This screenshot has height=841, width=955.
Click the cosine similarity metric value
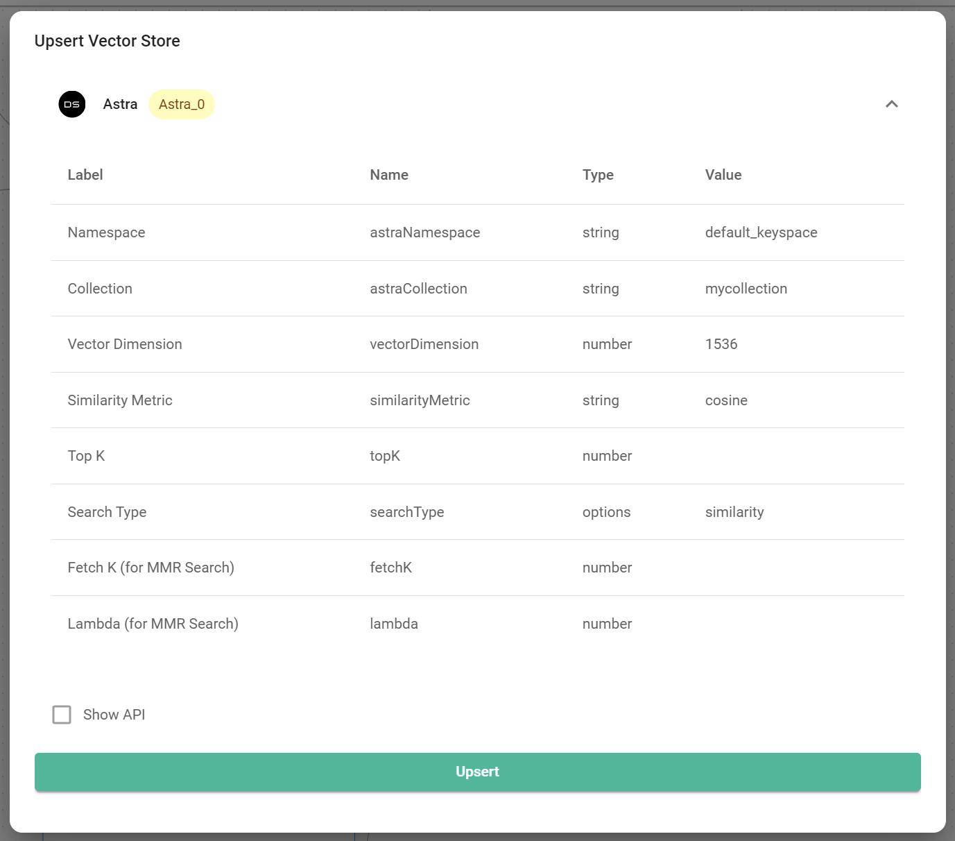726,400
